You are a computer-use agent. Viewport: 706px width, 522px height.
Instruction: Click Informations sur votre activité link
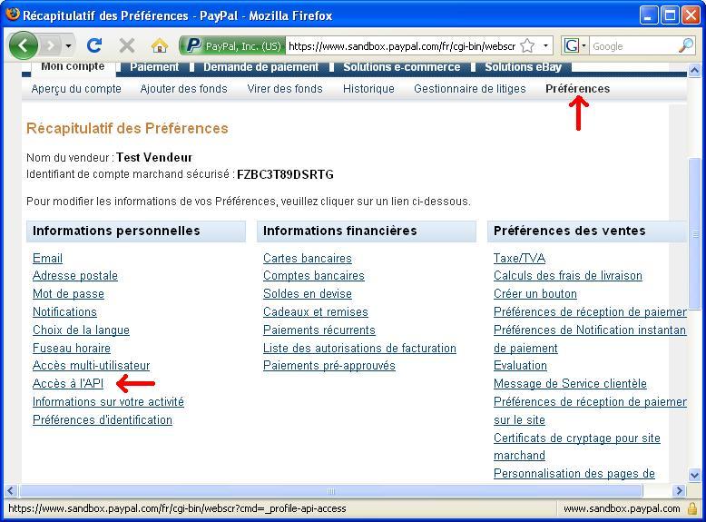click(109, 402)
